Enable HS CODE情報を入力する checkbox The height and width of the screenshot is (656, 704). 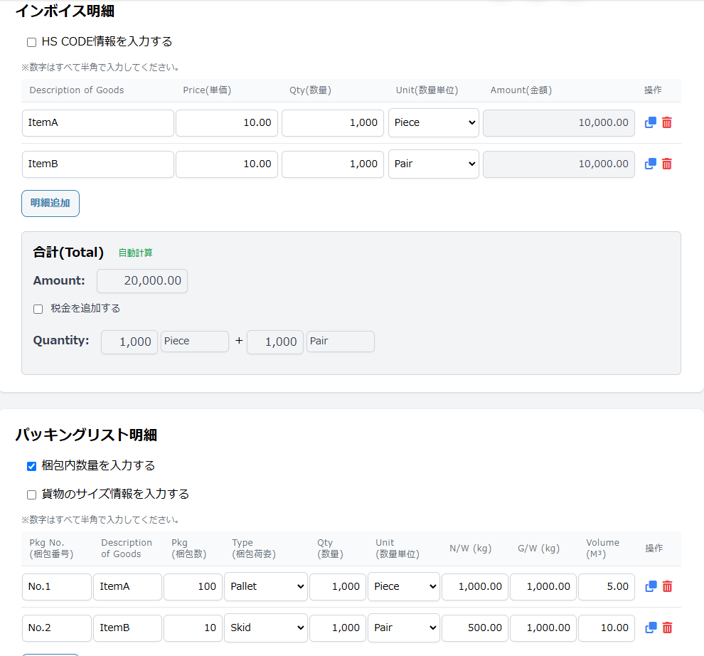pos(31,42)
